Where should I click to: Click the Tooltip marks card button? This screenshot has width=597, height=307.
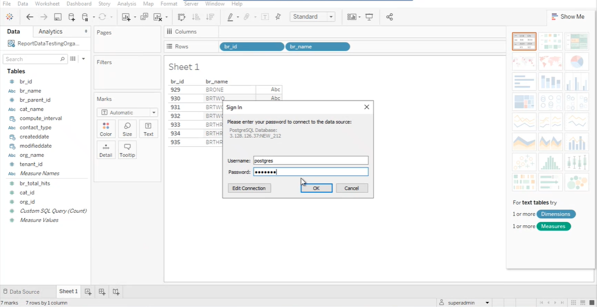127,150
